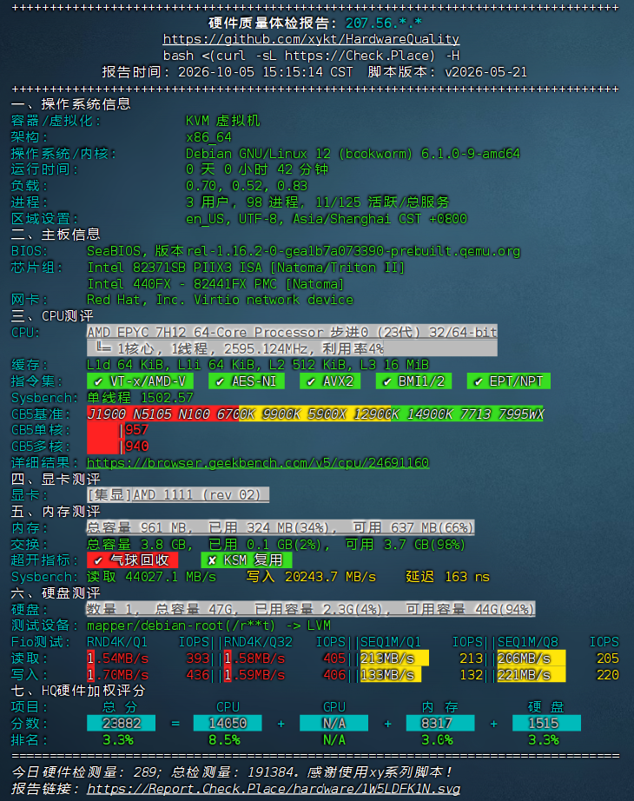Click the CPU score 14050 box

pyautogui.click(x=228, y=724)
